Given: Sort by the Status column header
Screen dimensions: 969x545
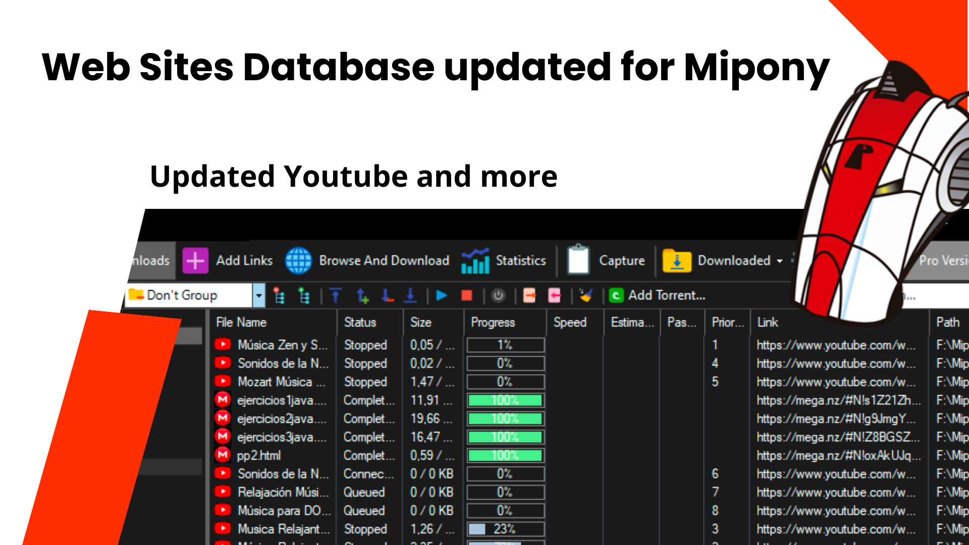Looking at the screenshot, I should pos(360,322).
